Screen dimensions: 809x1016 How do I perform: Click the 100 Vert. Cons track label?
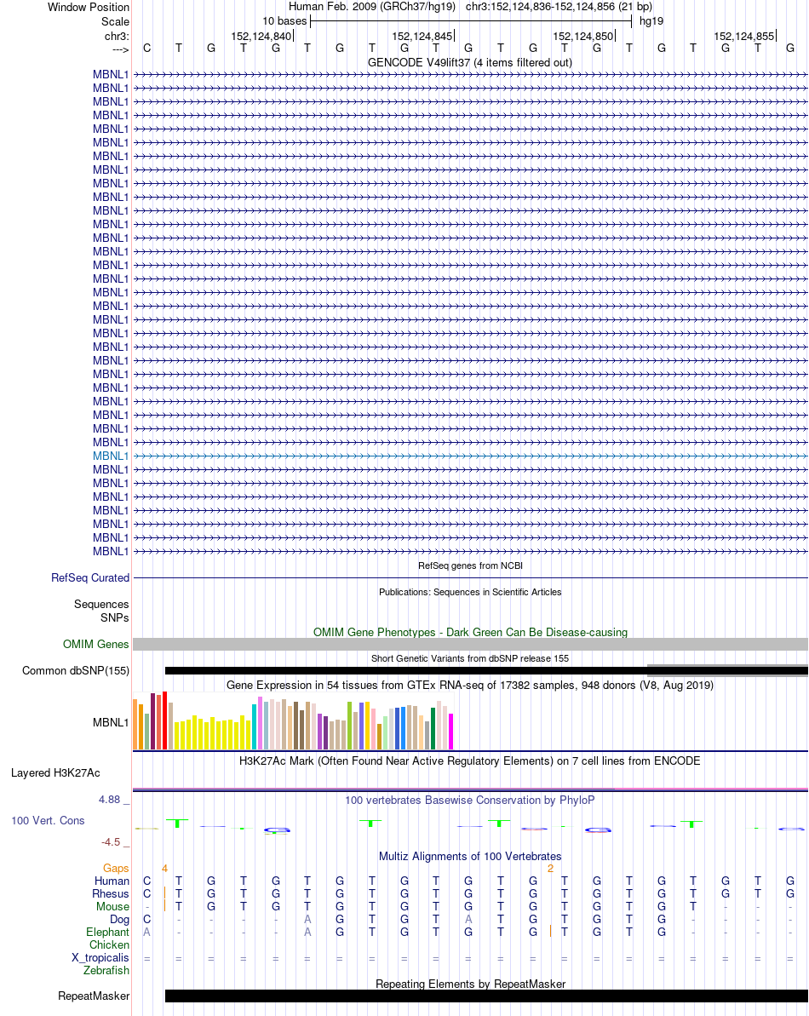pyautogui.click(x=48, y=821)
